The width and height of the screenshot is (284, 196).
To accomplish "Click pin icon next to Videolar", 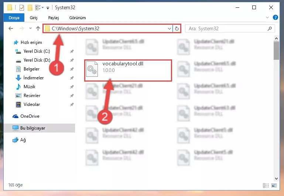I will [72, 104].
